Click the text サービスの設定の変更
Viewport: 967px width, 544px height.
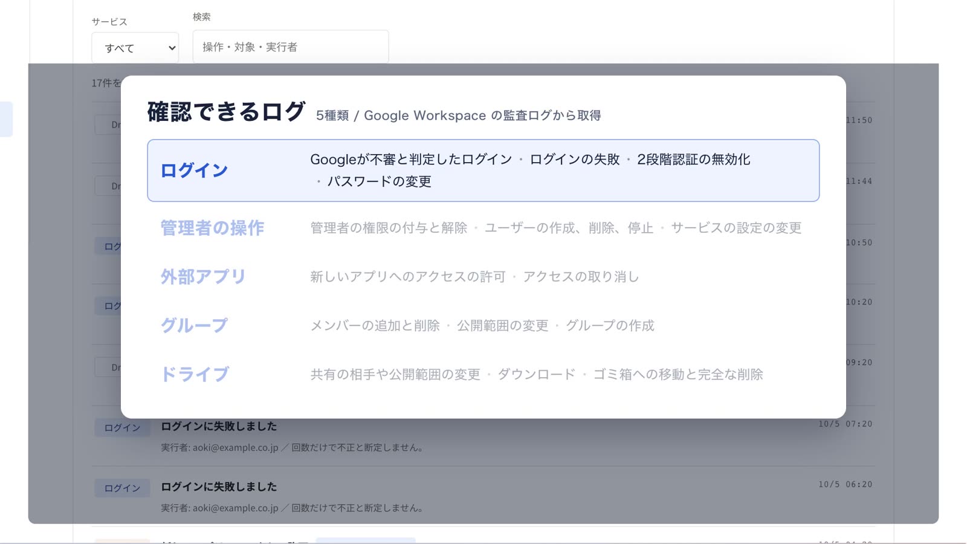click(736, 228)
